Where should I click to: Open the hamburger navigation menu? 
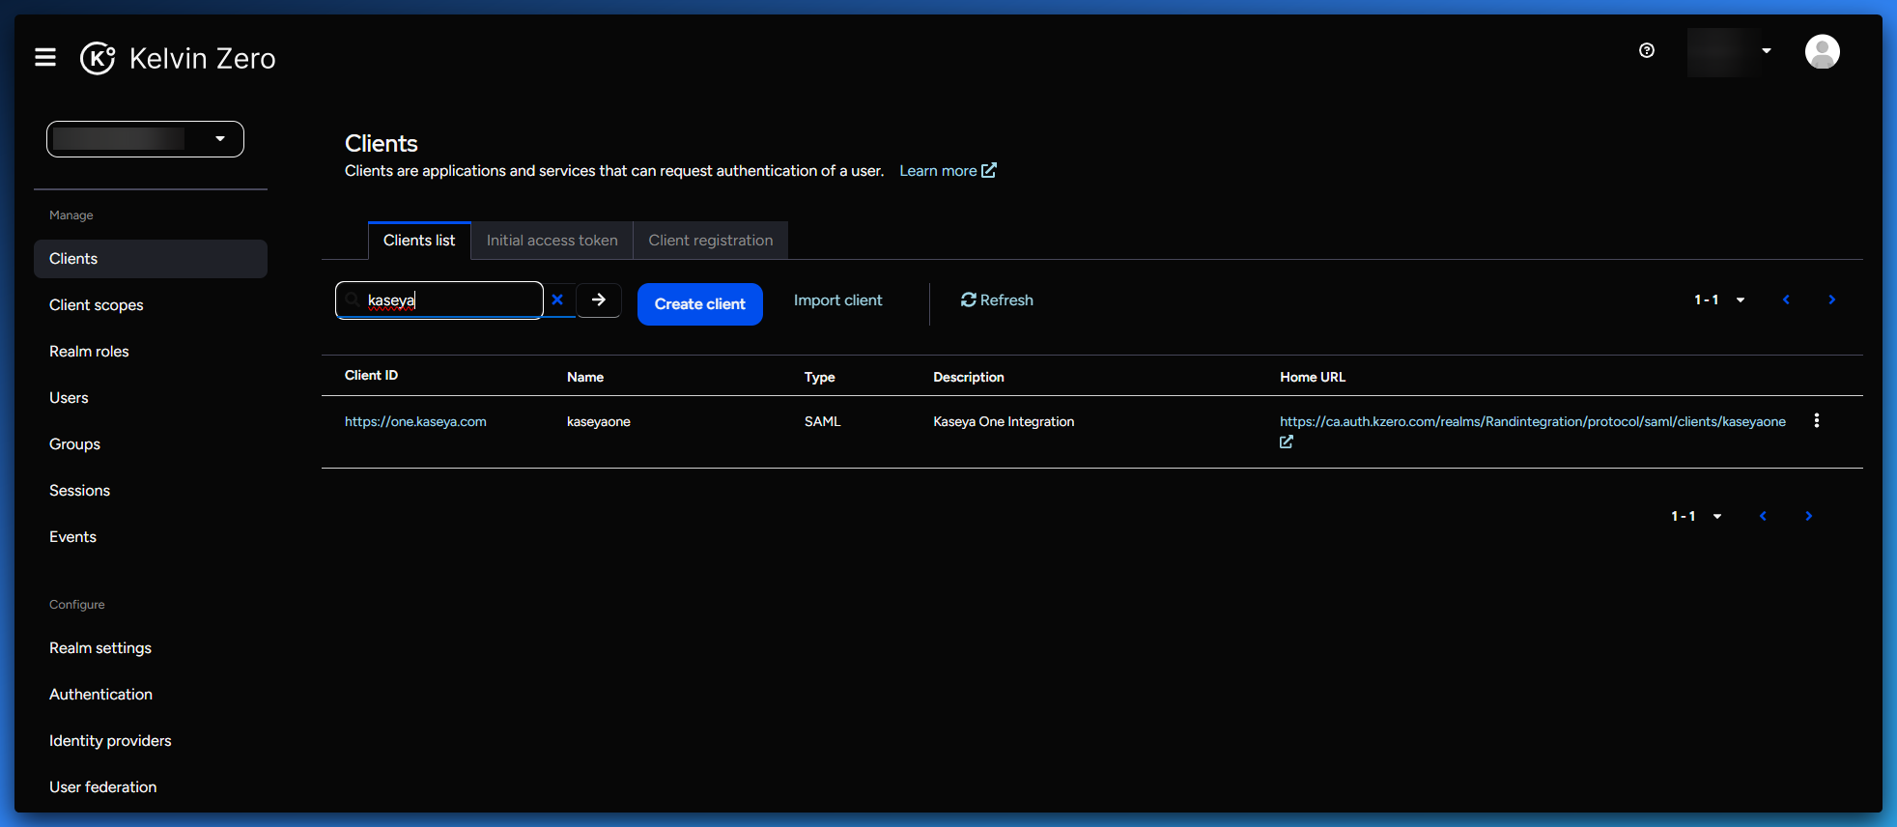point(45,58)
